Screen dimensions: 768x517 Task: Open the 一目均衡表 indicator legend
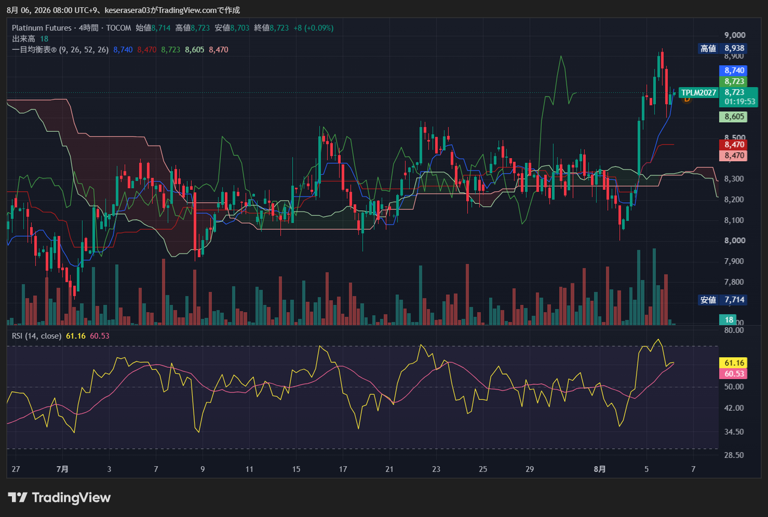(61, 50)
